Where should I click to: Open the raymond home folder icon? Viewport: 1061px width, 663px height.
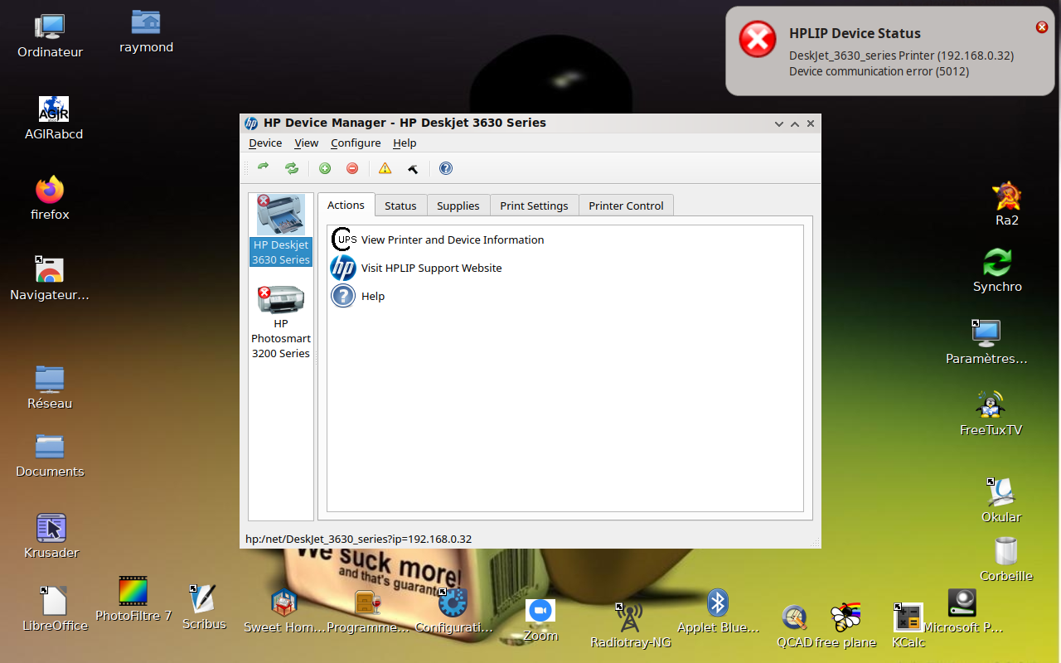point(146,31)
